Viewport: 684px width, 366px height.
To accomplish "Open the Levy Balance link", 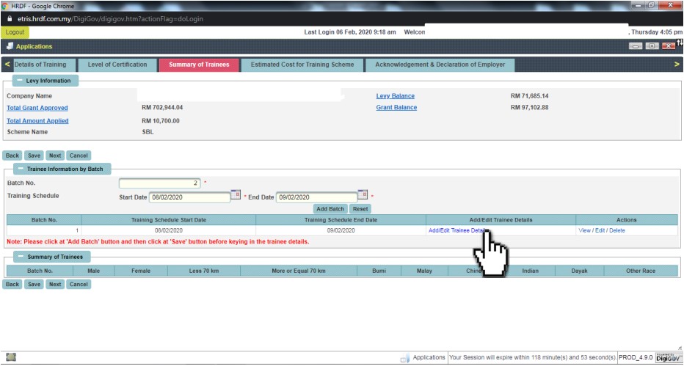I will click(x=395, y=96).
